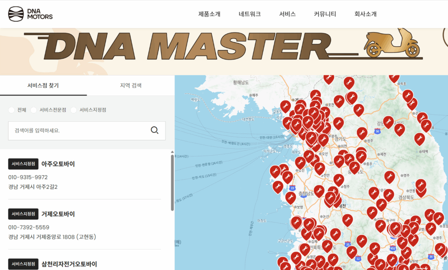Image resolution: width=448 pixels, height=270 pixels.
Task: Expand the 네트워크 navigation menu
Action: [249, 14]
